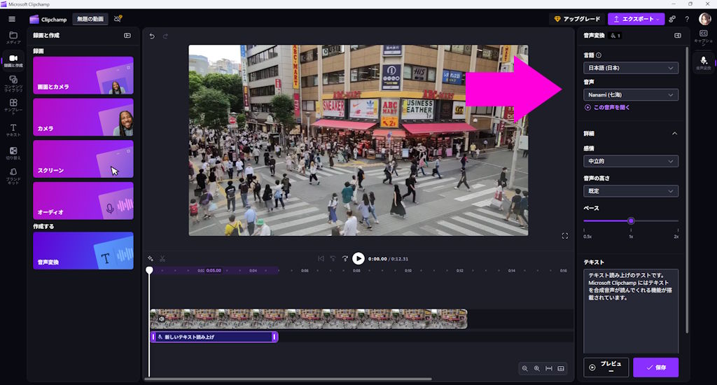This screenshot has height=385, width=717.
Task: Open the テキスト sidebar tab
Action: tap(13, 130)
